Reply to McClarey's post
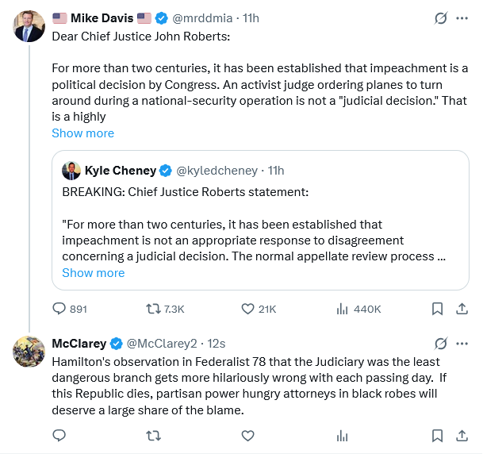Screen dimensions: 483x454 [x=59, y=435]
